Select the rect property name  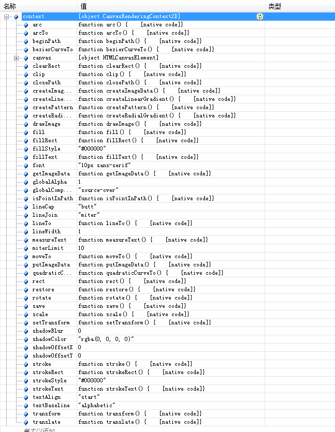coord(39,281)
